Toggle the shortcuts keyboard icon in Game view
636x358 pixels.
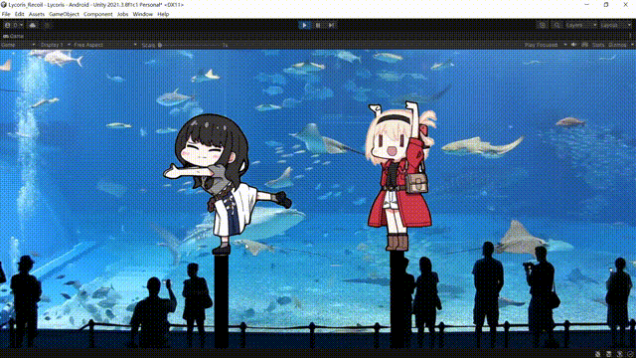pos(585,45)
